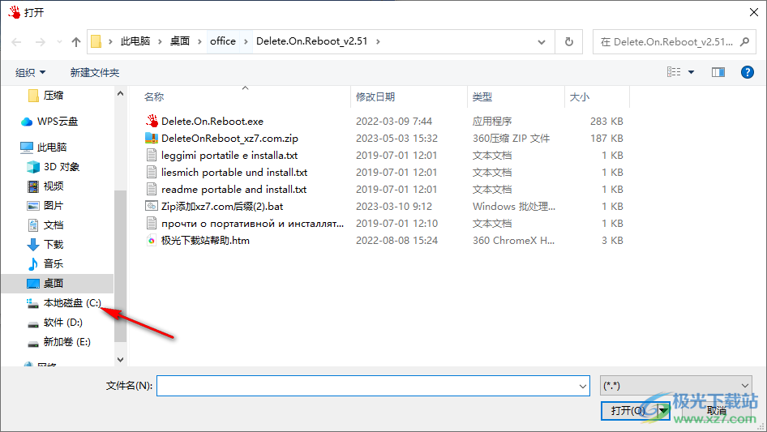
Task: Go back with the left arrow
Action: point(16,42)
